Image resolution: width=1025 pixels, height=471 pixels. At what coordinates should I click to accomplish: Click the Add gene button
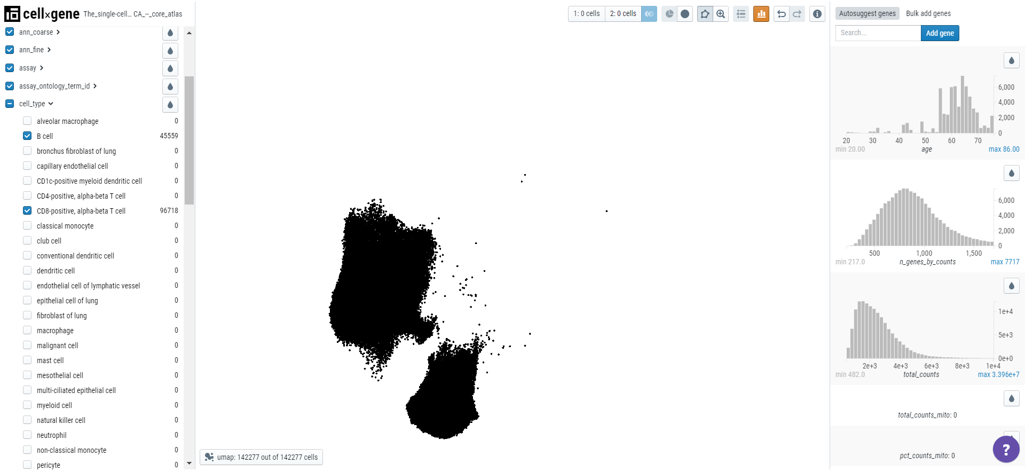940,33
